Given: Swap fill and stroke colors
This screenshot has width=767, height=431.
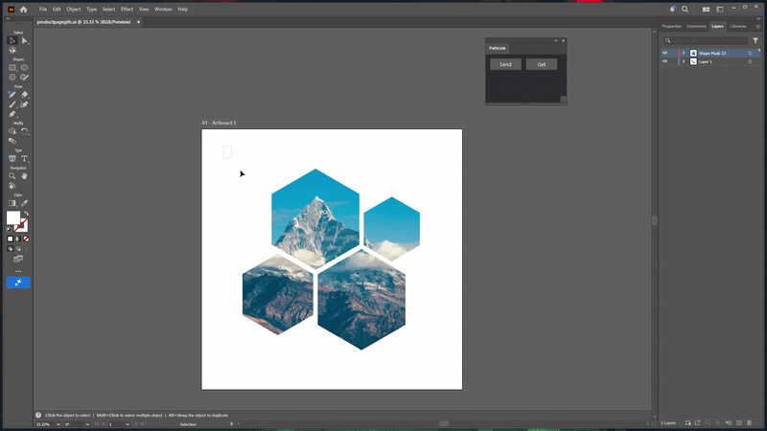Looking at the screenshot, I should coord(27,214).
